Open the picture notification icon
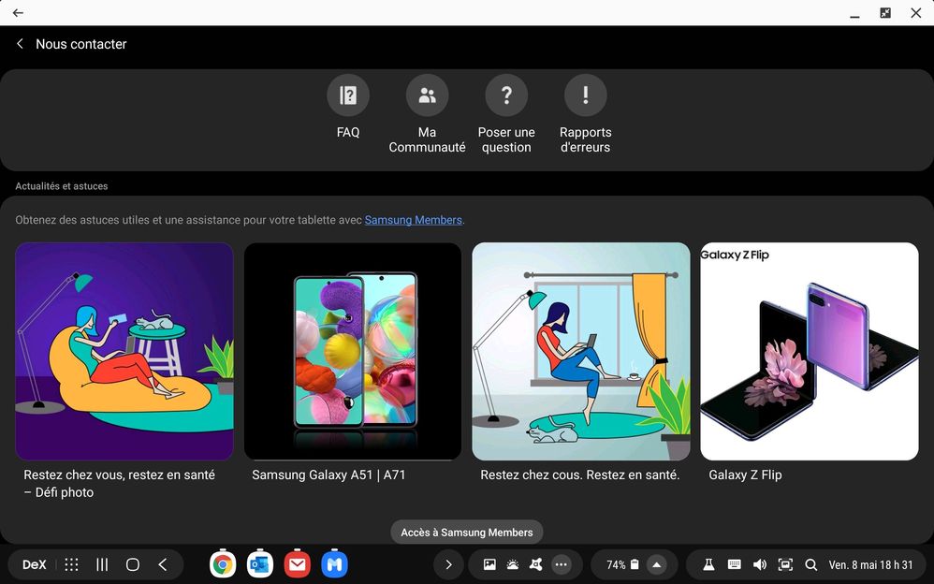 coord(489,564)
